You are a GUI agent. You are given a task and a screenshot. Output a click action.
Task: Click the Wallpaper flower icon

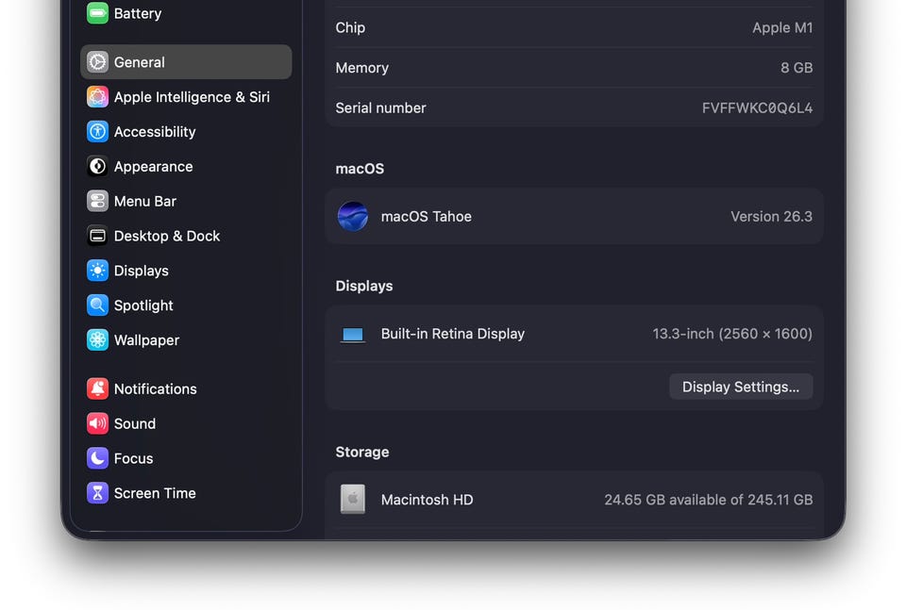tap(97, 340)
